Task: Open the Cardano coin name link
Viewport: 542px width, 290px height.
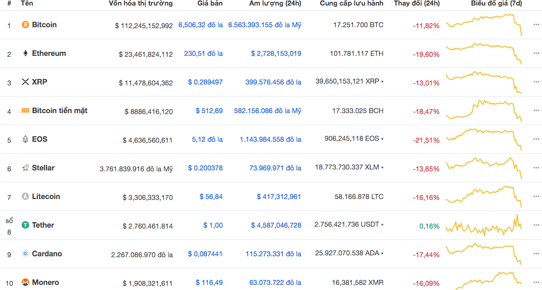Action: coord(47,254)
